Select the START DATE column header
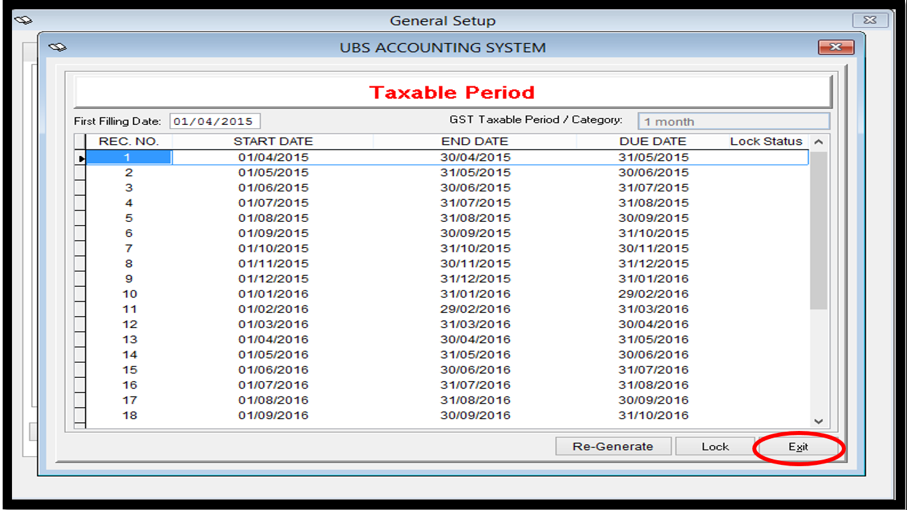The image size is (907, 510). pos(273,141)
